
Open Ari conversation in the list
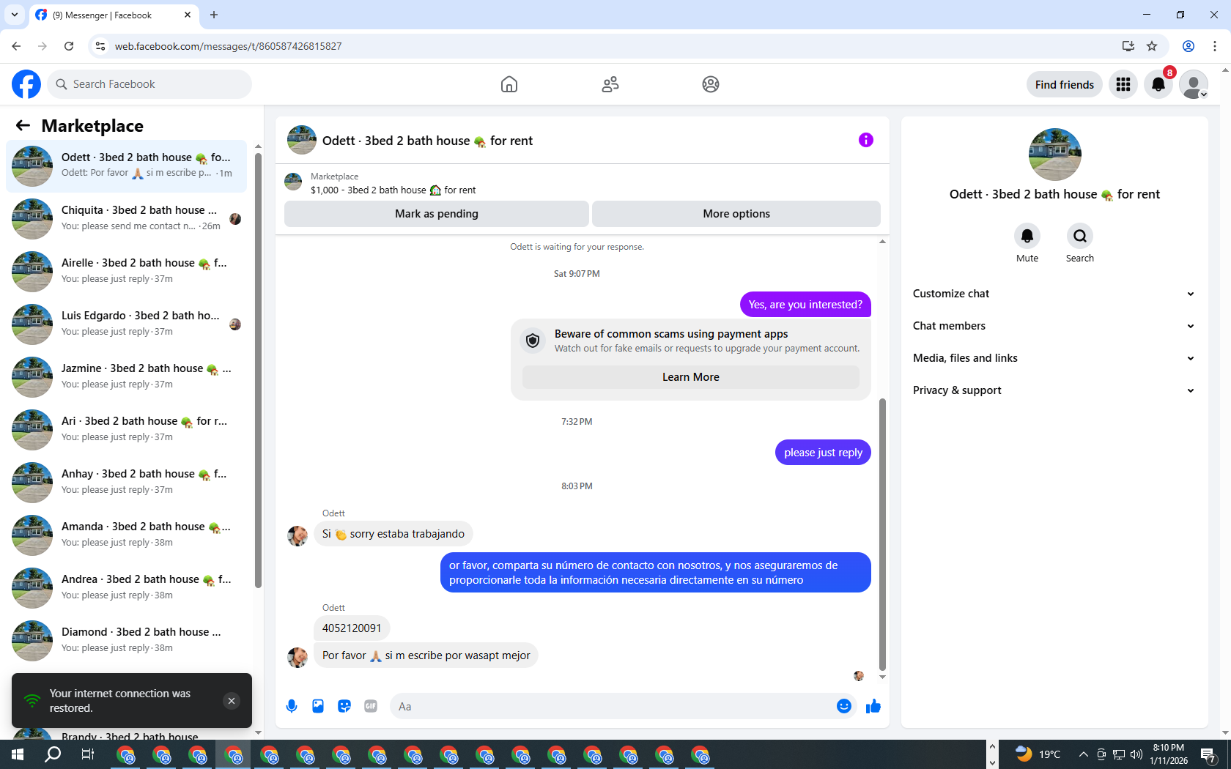[x=126, y=429]
